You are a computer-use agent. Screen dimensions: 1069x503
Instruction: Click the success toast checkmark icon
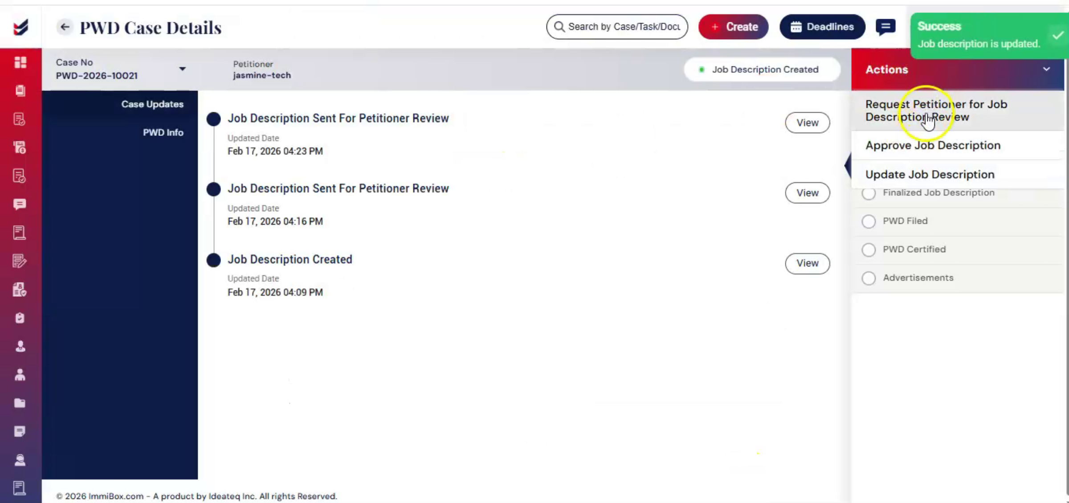click(x=1058, y=36)
